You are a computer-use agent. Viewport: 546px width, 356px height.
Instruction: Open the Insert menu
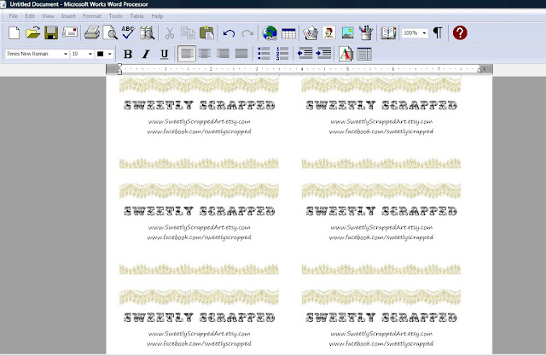(x=68, y=16)
